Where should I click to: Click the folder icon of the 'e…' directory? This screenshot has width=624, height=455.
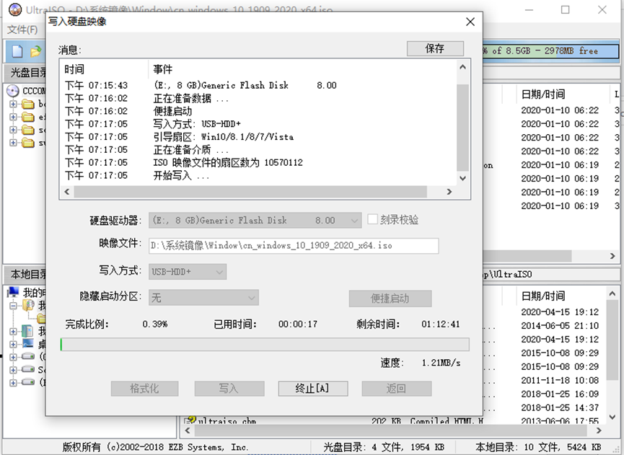click(28, 117)
